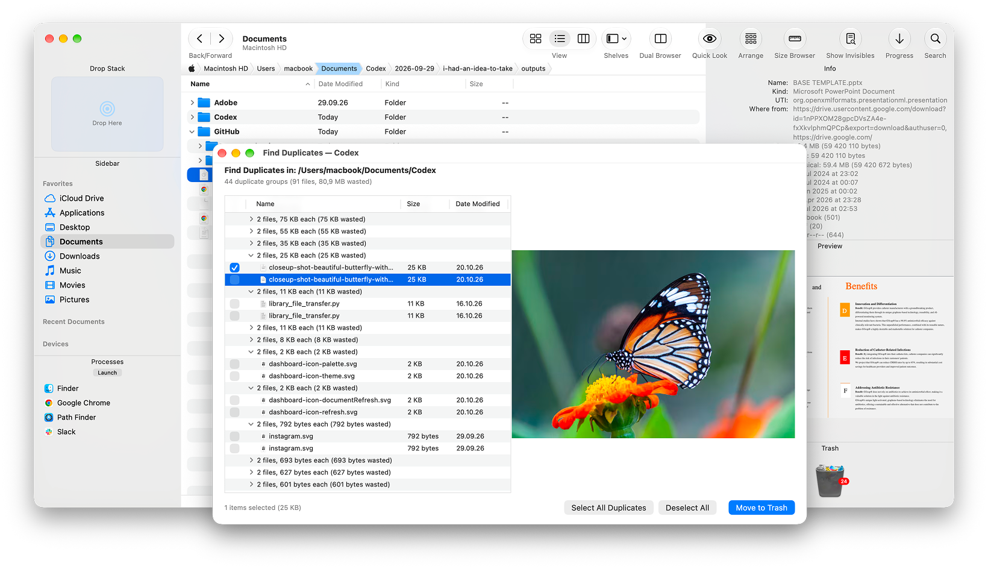Expand the 55 KB each duplicate group
This screenshot has height=569, width=988.
pos(251,231)
